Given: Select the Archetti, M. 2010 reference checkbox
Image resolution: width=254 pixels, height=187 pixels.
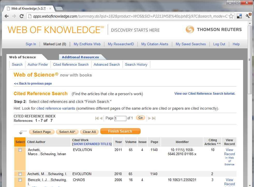Looking at the screenshot, I should (20, 174).
